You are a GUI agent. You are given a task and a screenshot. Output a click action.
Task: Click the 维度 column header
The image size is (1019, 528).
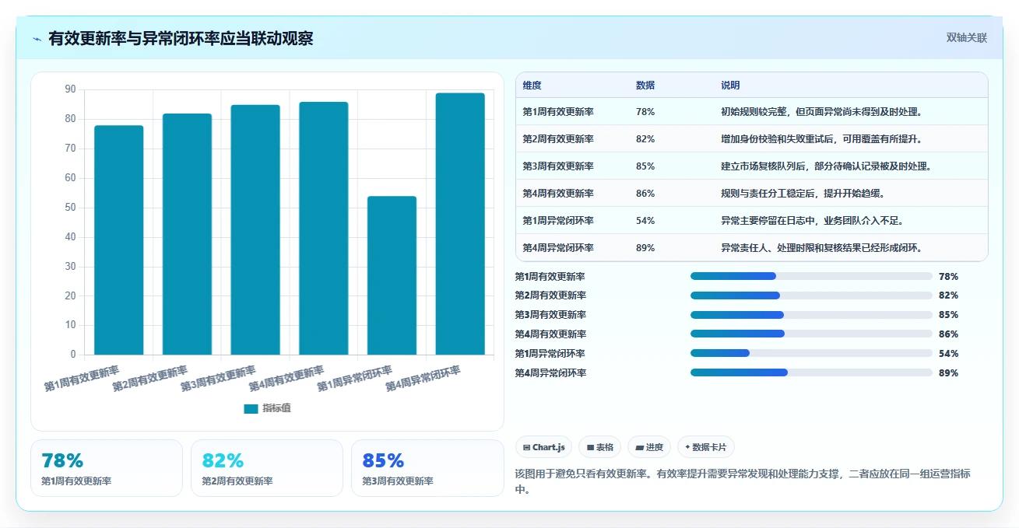[532, 86]
